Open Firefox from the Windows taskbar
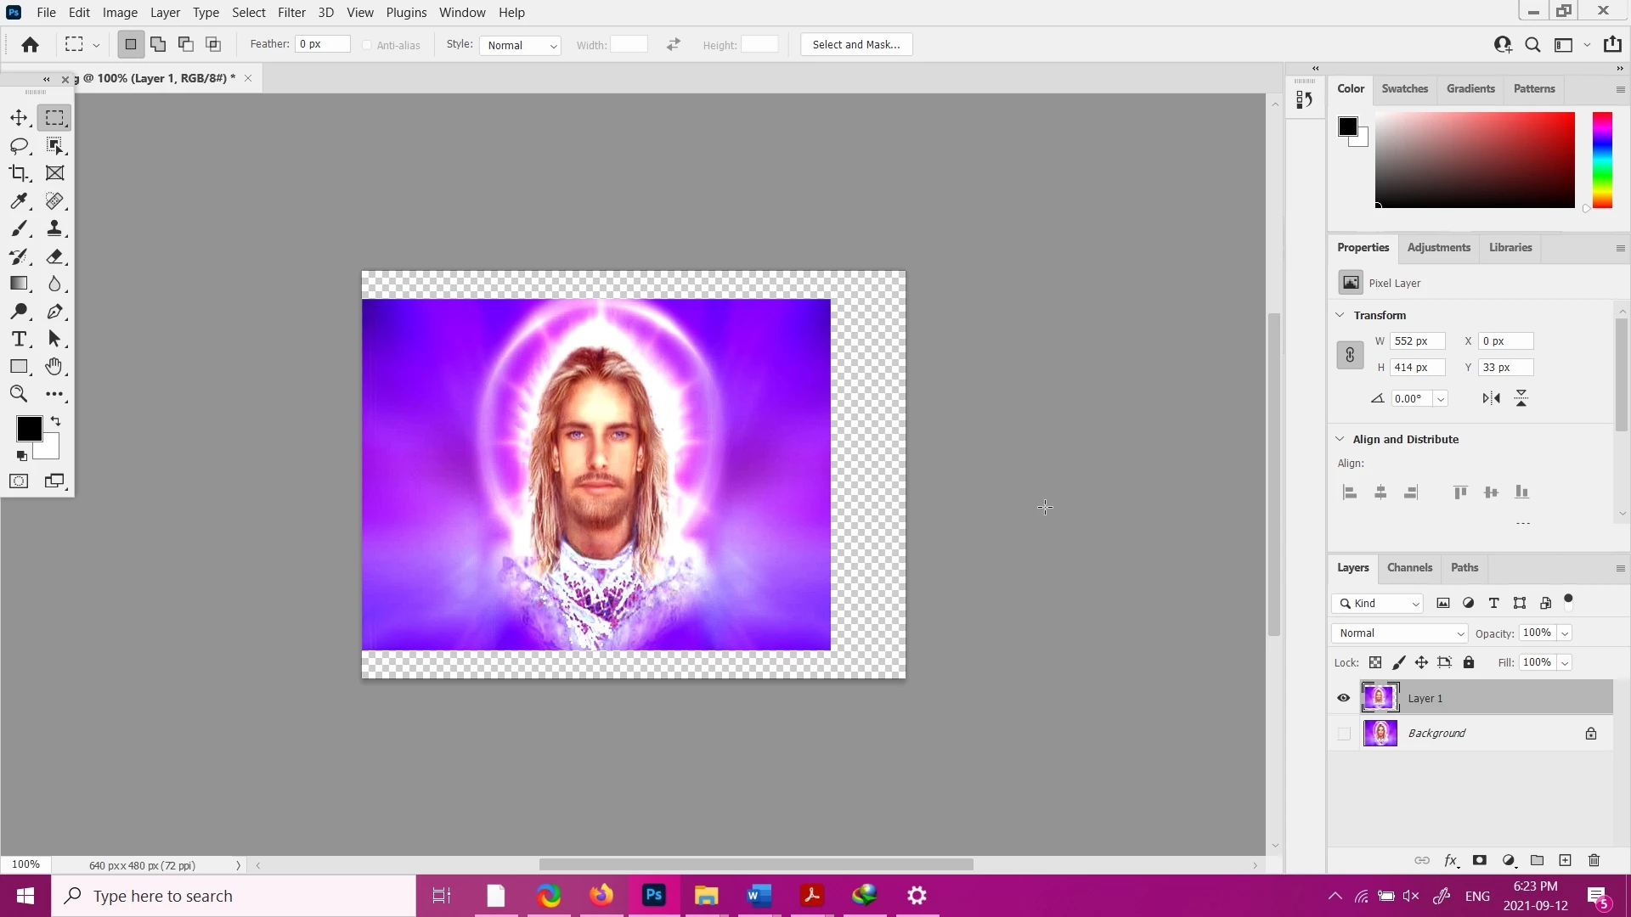This screenshot has height=917, width=1631. click(x=601, y=896)
